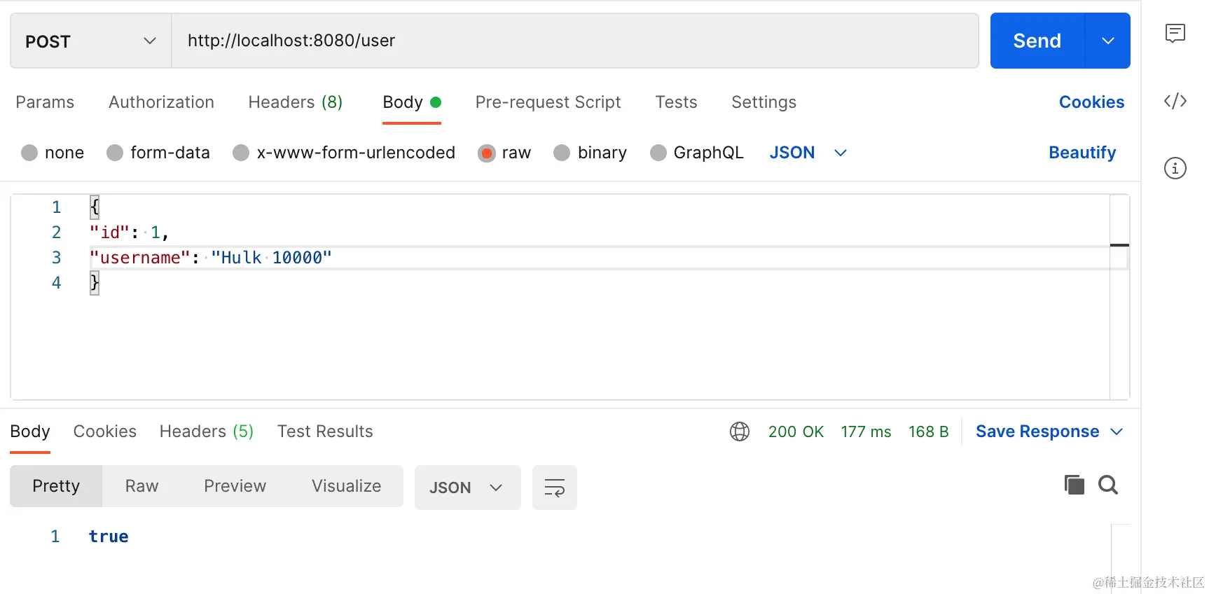This screenshot has width=1209, height=594.
Task: Search the response with the magnifier icon
Action: click(1108, 485)
